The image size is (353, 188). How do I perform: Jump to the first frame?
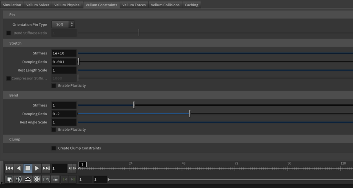9,168
